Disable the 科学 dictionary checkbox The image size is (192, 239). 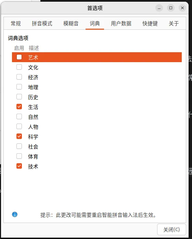[19, 137]
